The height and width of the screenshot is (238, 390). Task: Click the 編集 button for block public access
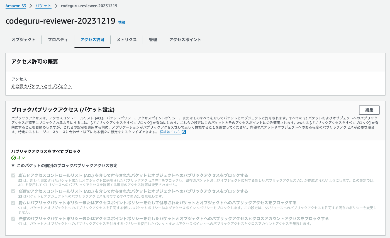[x=369, y=110]
